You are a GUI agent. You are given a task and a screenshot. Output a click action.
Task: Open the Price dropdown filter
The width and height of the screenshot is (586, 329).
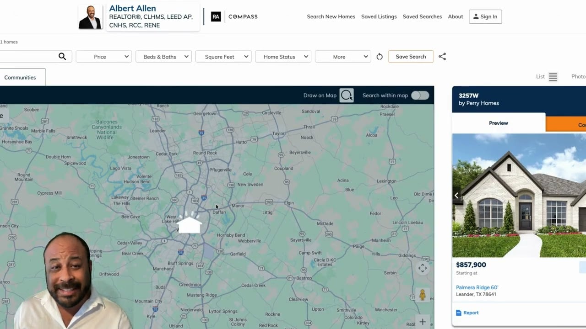point(104,57)
